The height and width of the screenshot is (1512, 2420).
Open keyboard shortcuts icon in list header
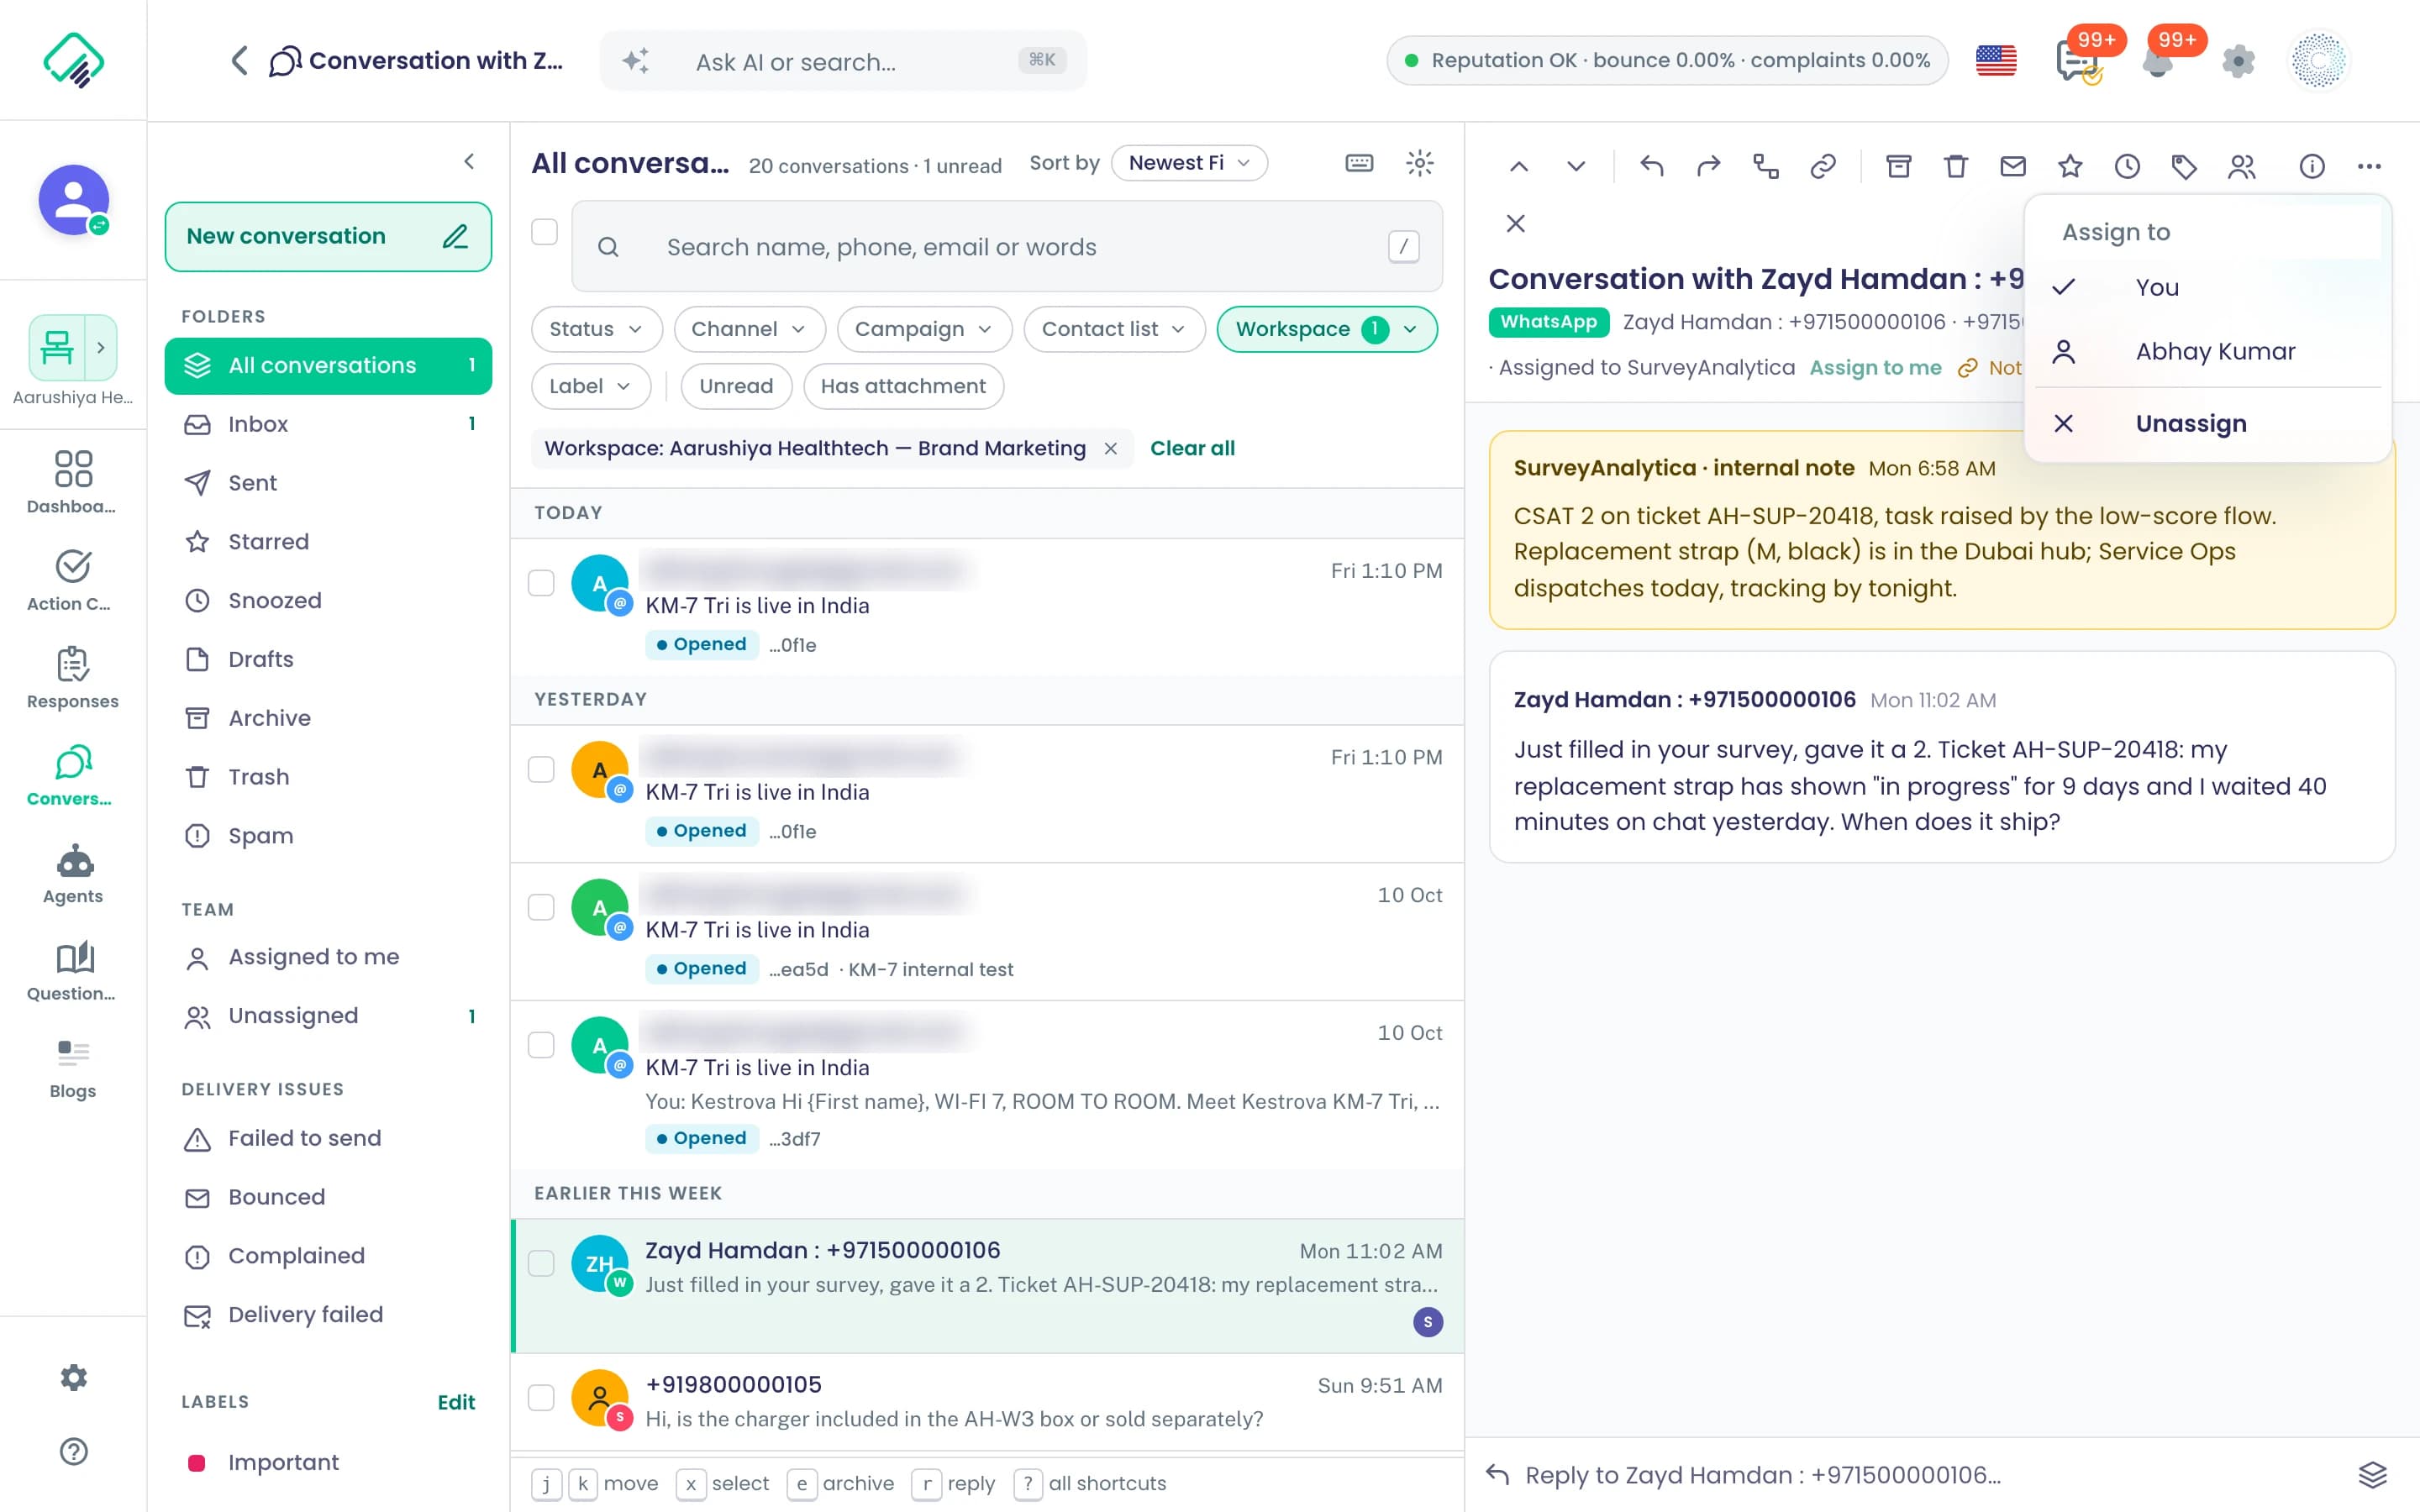tap(1359, 163)
